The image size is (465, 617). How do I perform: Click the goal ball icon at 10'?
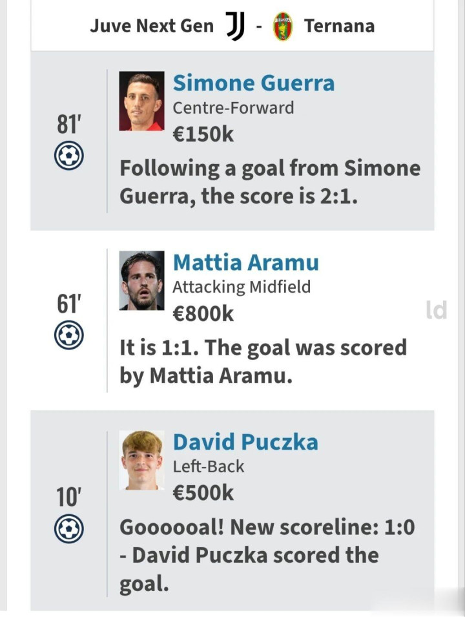click(x=69, y=529)
